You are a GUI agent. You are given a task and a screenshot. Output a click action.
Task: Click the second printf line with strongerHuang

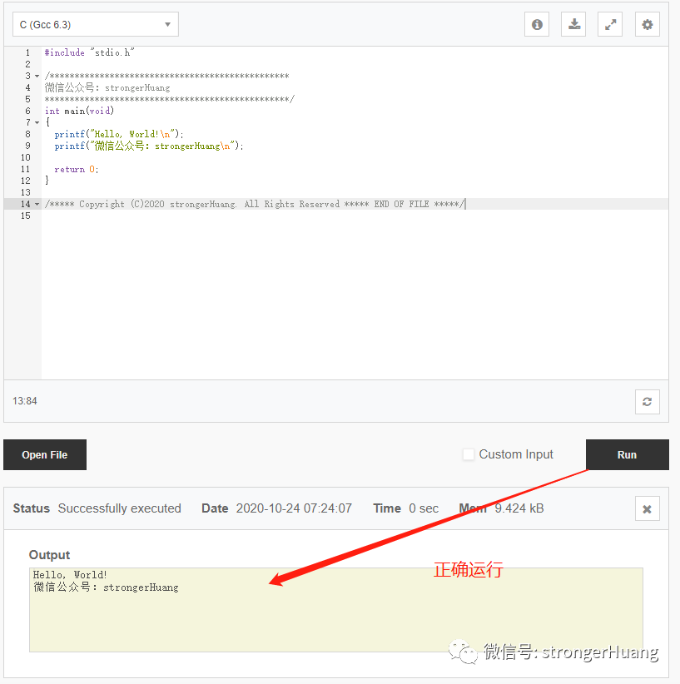(149, 146)
